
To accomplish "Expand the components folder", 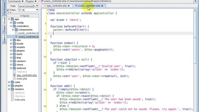I will point(13,30).
